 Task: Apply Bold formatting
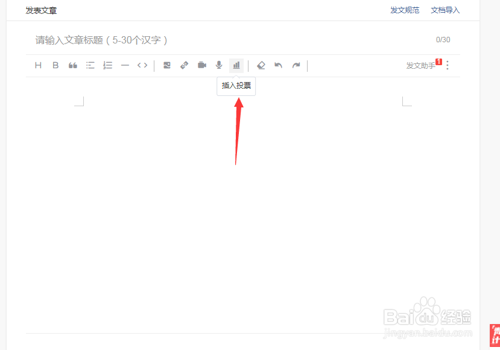55,65
